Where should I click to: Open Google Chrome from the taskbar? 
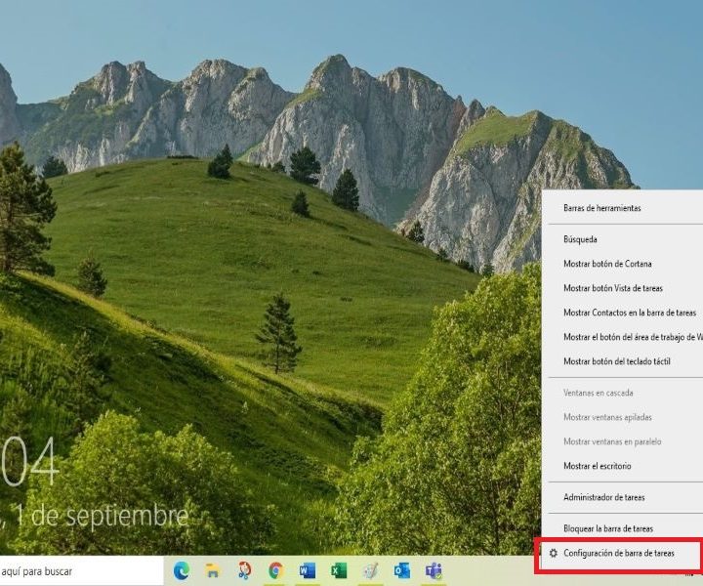tap(275, 570)
